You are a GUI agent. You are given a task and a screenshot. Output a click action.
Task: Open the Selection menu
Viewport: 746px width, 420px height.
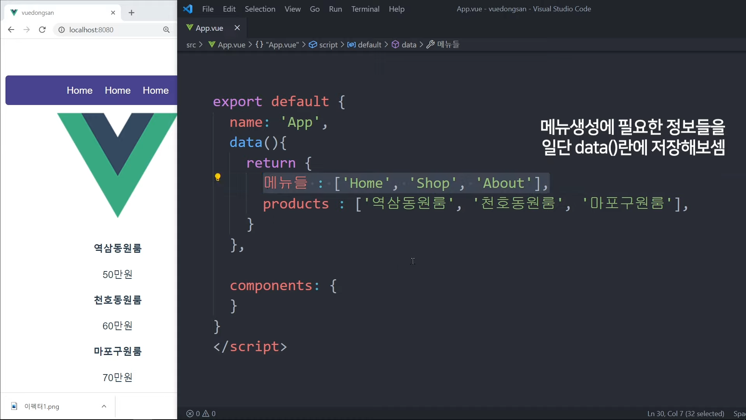point(260,9)
